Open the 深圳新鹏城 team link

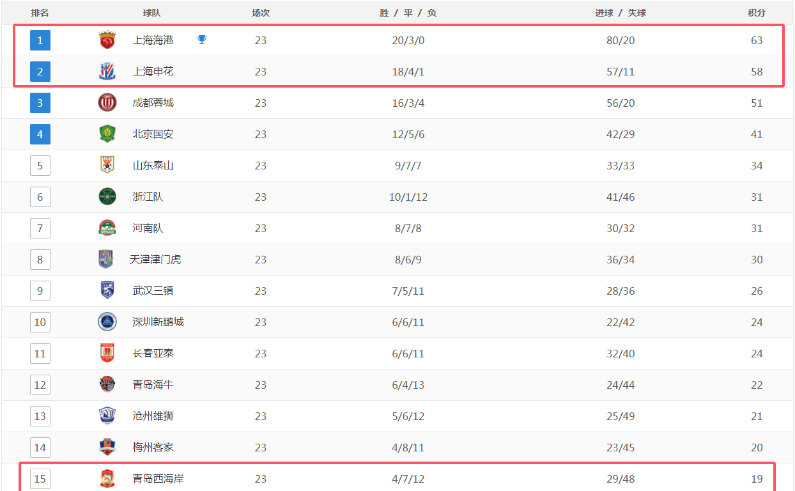pos(158,322)
